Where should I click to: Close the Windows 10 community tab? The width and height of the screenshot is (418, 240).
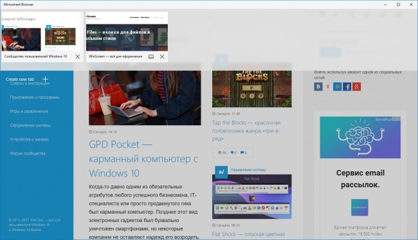pos(78,56)
